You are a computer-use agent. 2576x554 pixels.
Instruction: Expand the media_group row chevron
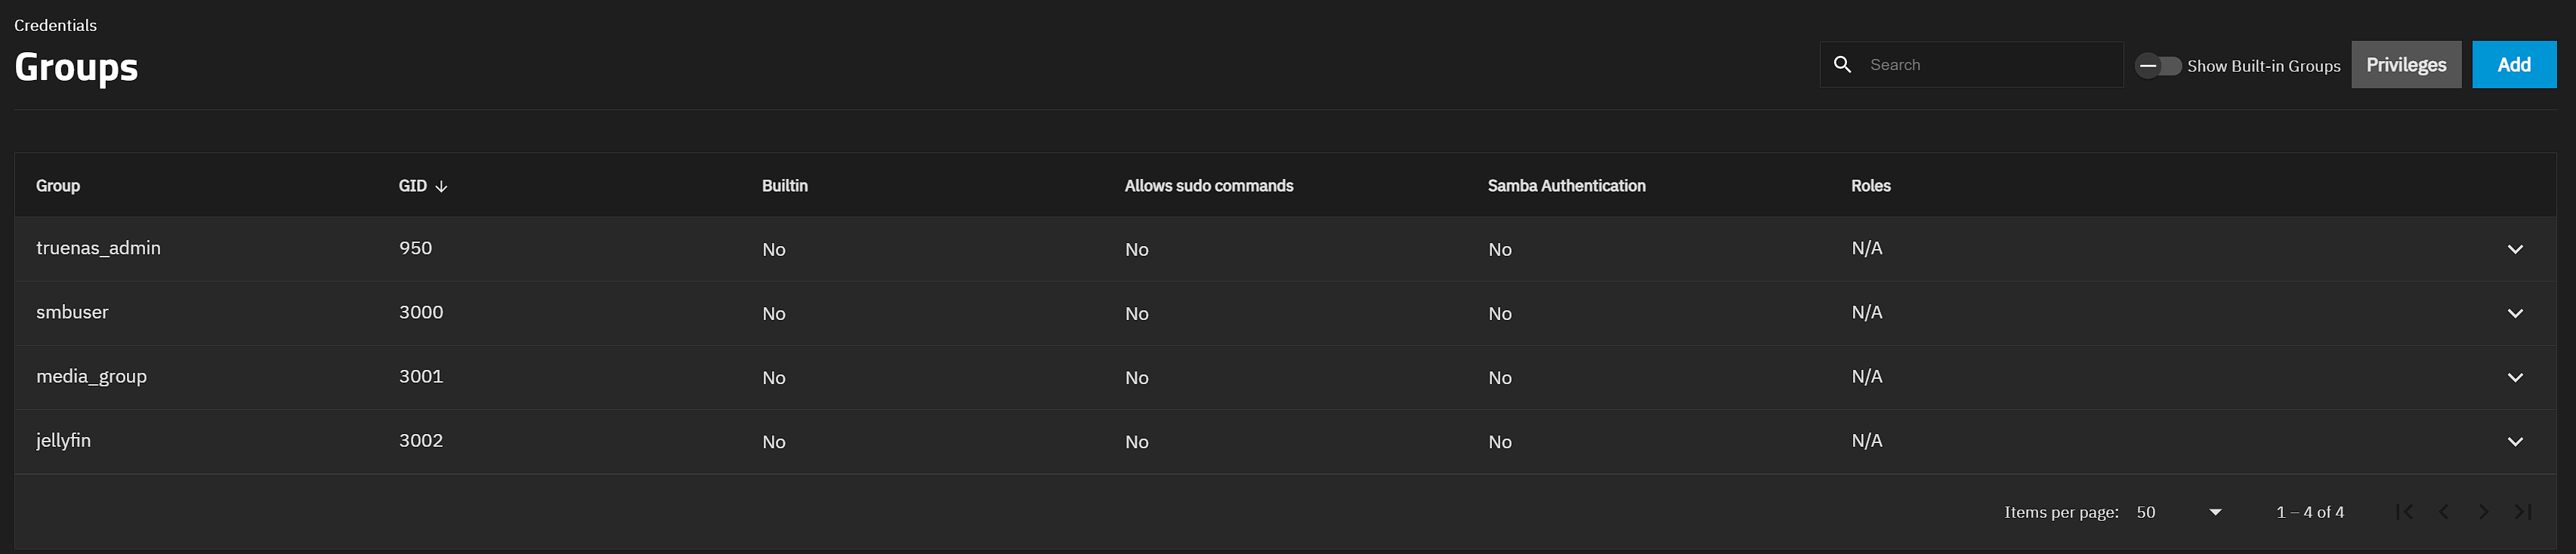pos(2515,377)
